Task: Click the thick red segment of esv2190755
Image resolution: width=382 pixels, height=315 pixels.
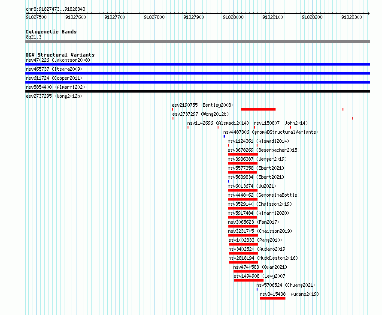Action: 258,109
